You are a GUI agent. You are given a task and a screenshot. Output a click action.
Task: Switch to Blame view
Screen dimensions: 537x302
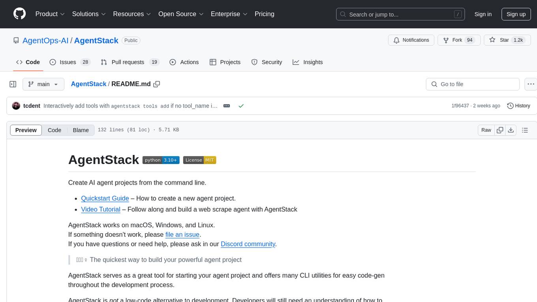coord(81,130)
